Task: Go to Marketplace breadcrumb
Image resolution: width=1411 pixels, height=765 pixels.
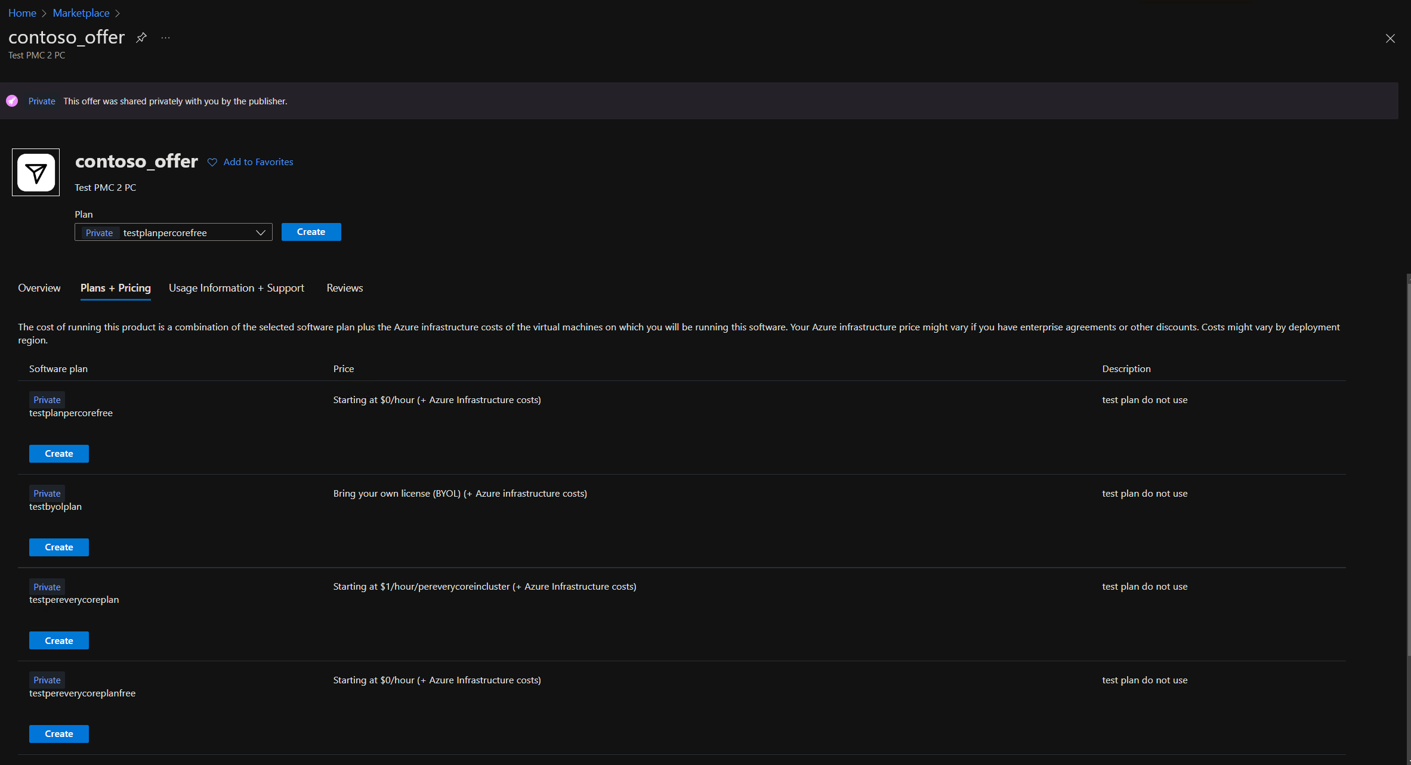Action: coord(81,13)
